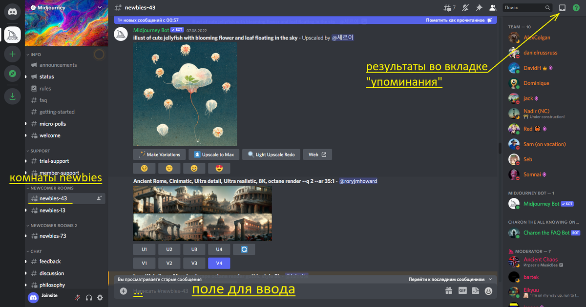Open the Threads icon showing 7
This screenshot has height=307, width=586.
tap(449, 8)
